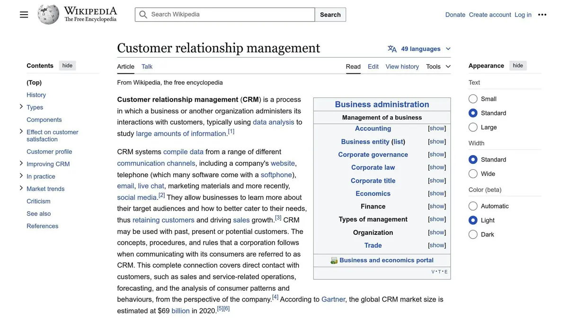The height and width of the screenshot is (319, 568).
Task: Expand Effect on customer satisfaction section
Action: click(x=21, y=131)
